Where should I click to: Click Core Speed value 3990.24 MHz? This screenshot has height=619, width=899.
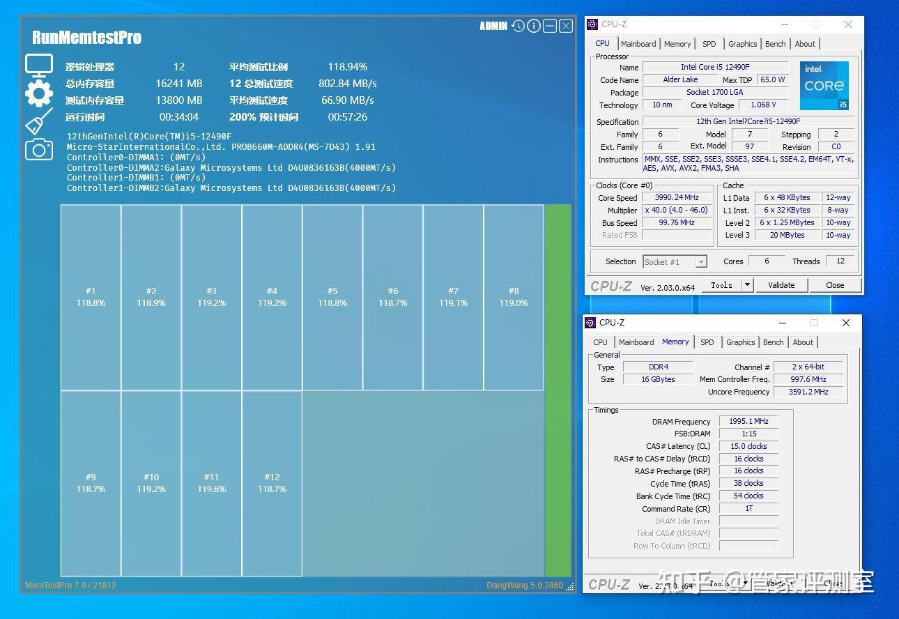pyautogui.click(x=678, y=198)
